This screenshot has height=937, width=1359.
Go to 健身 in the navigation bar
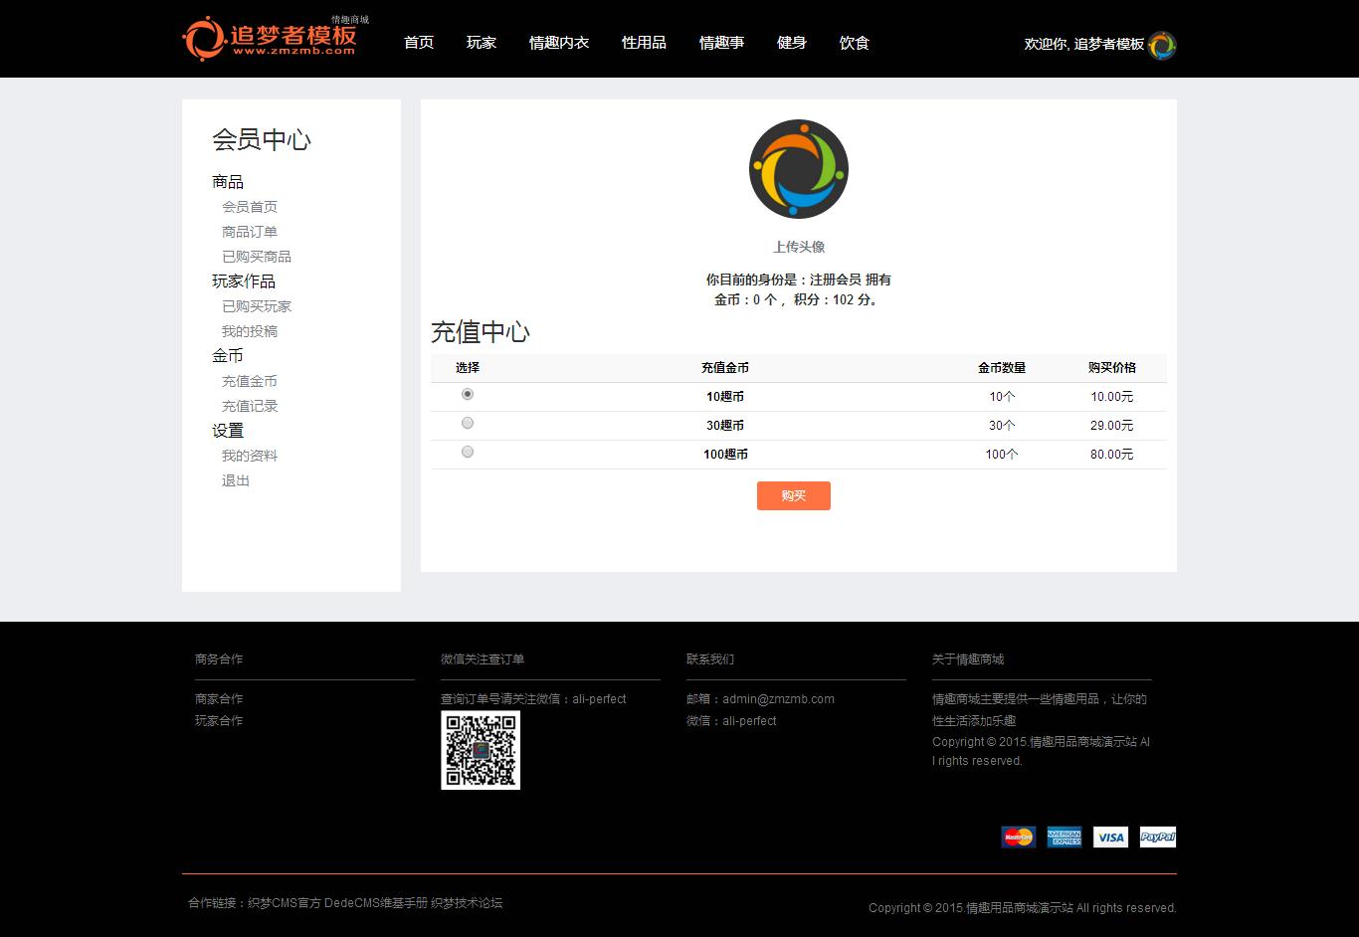coord(792,43)
